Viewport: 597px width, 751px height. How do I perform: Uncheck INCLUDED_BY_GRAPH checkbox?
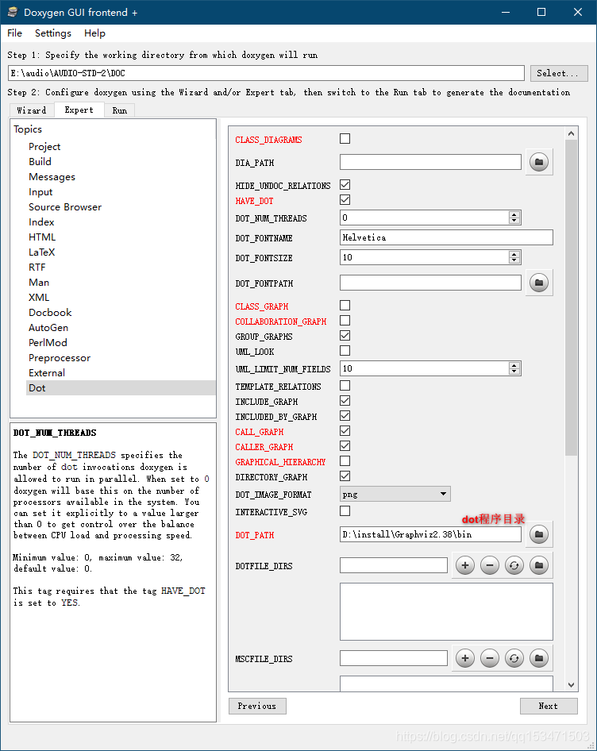[345, 416]
